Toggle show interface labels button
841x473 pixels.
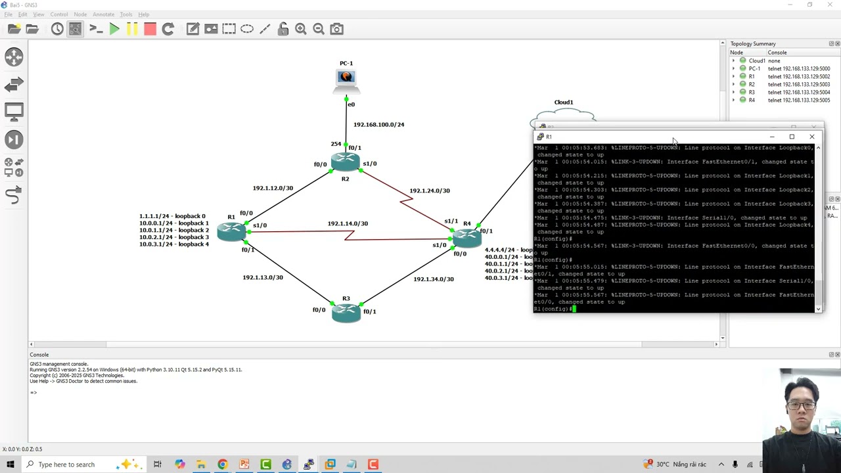click(x=76, y=29)
